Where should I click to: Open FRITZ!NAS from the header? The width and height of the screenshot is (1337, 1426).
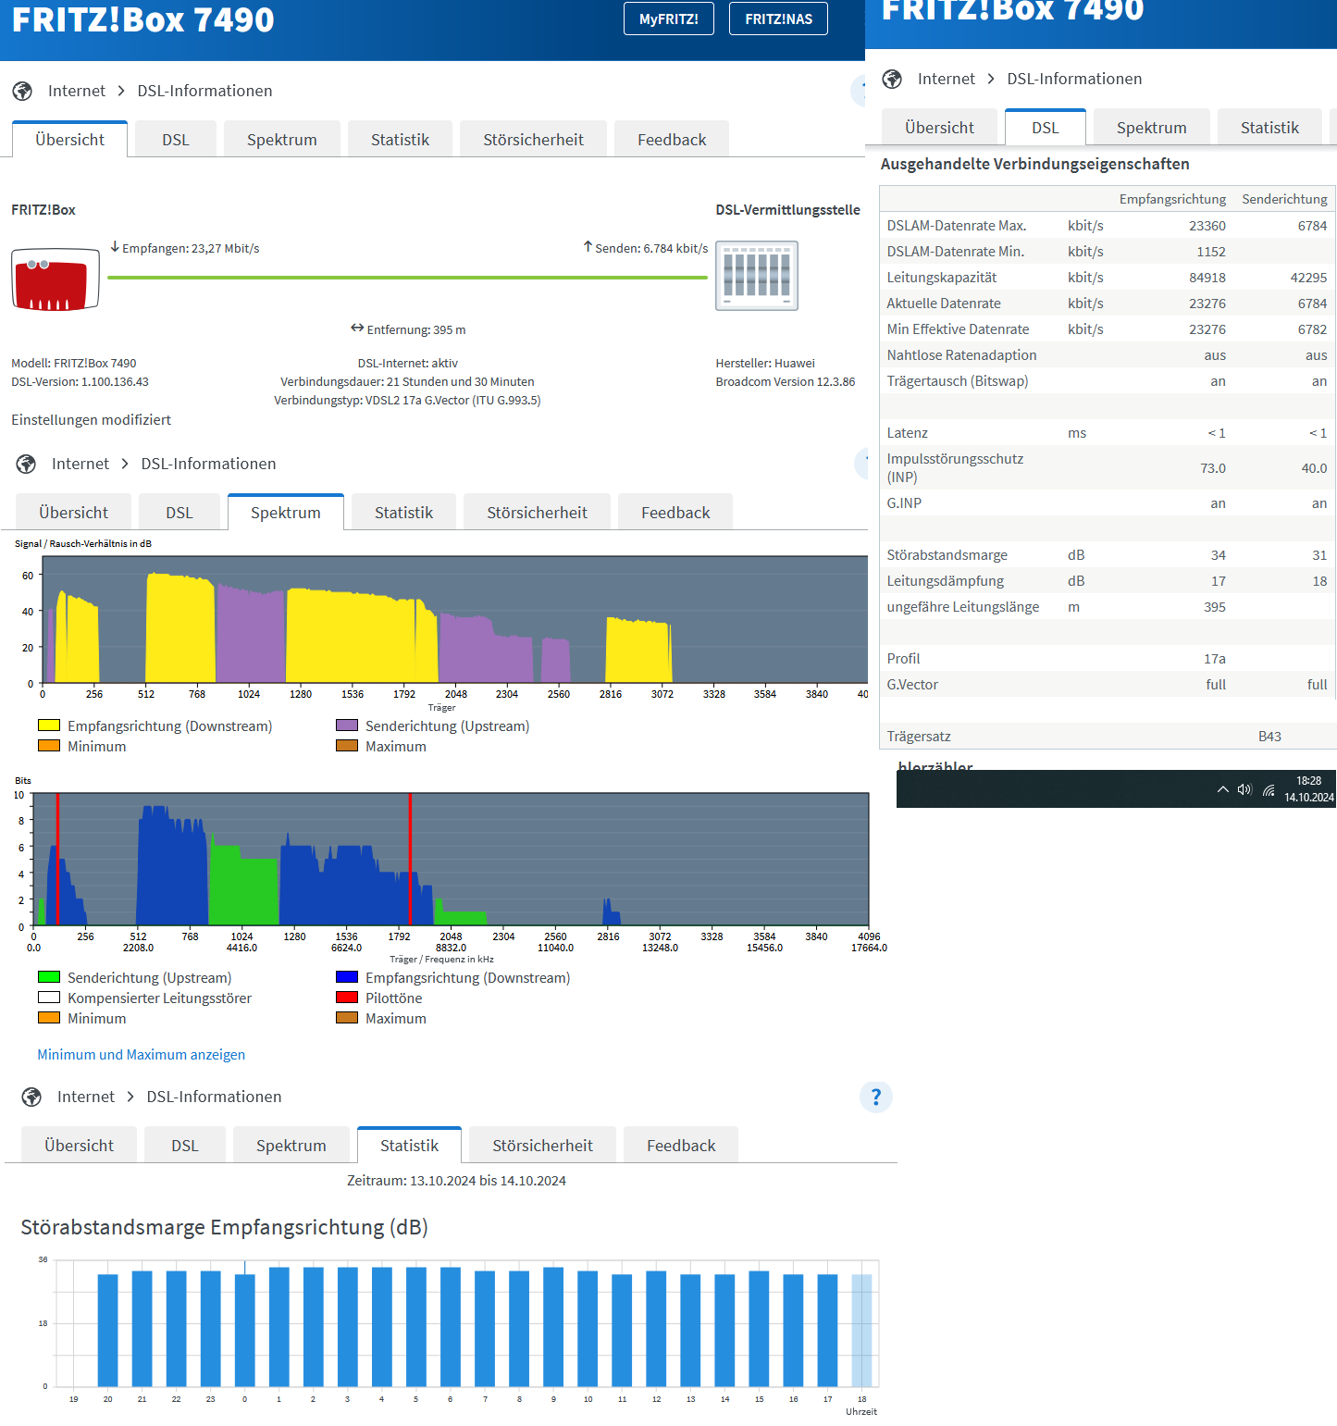click(x=778, y=19)
